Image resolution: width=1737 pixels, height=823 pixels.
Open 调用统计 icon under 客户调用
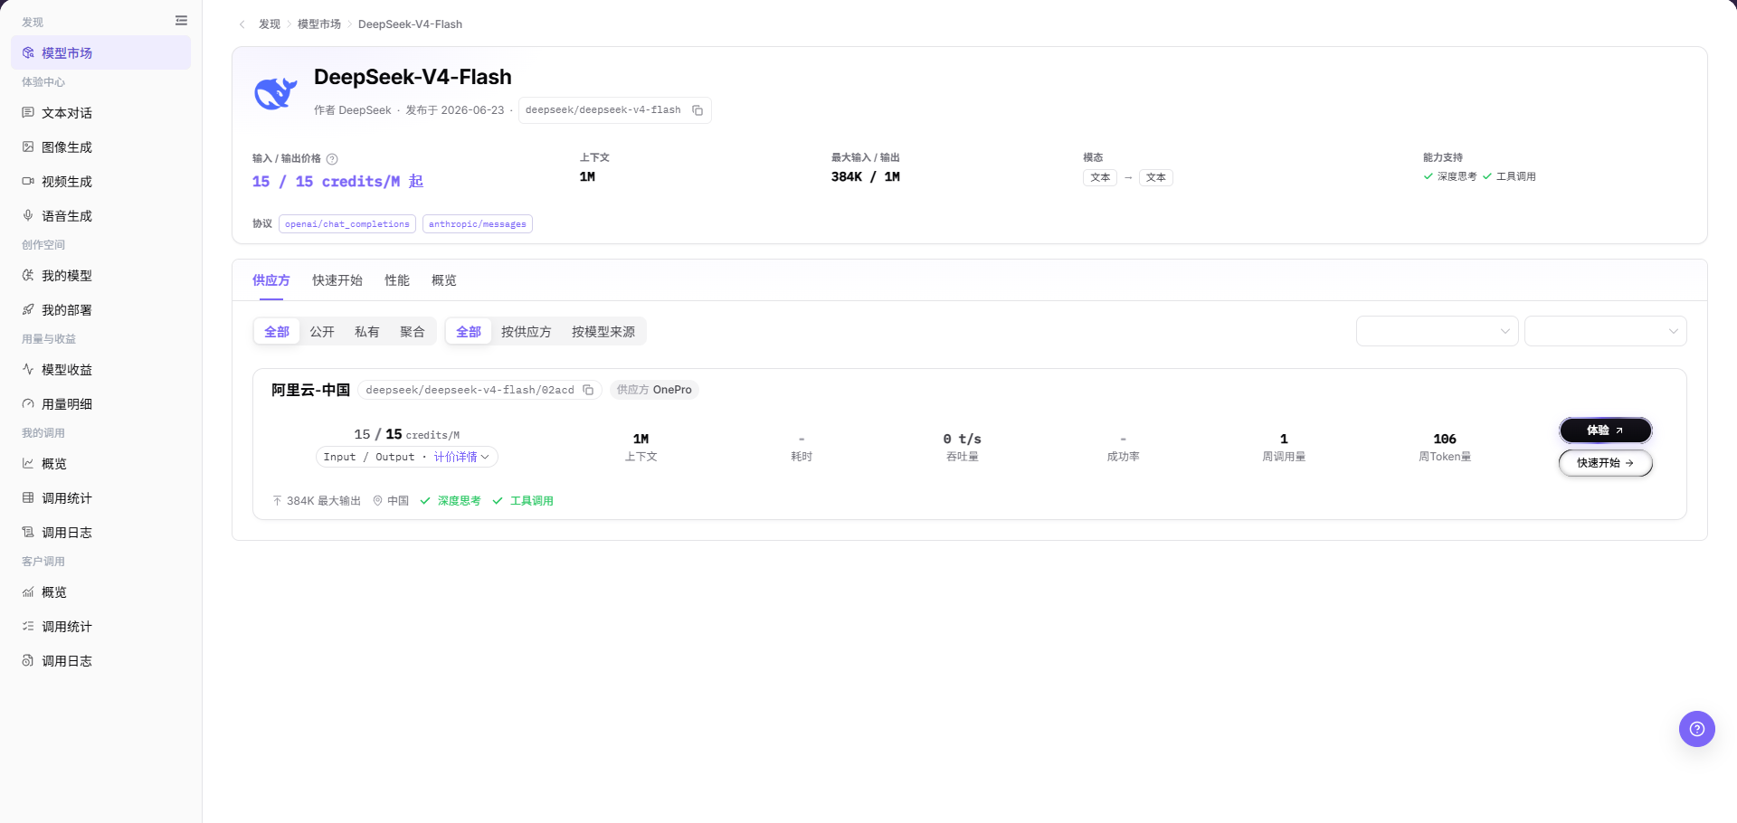click(x=28, y=627)
